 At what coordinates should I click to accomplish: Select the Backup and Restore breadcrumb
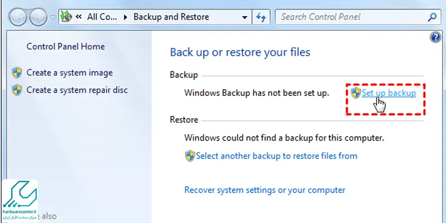click(171, 17)
